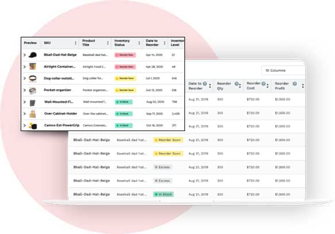Expand the Camco-Ext-PowerGrip row
This screenshot has width=335, height=234.
tap(25, 125)
